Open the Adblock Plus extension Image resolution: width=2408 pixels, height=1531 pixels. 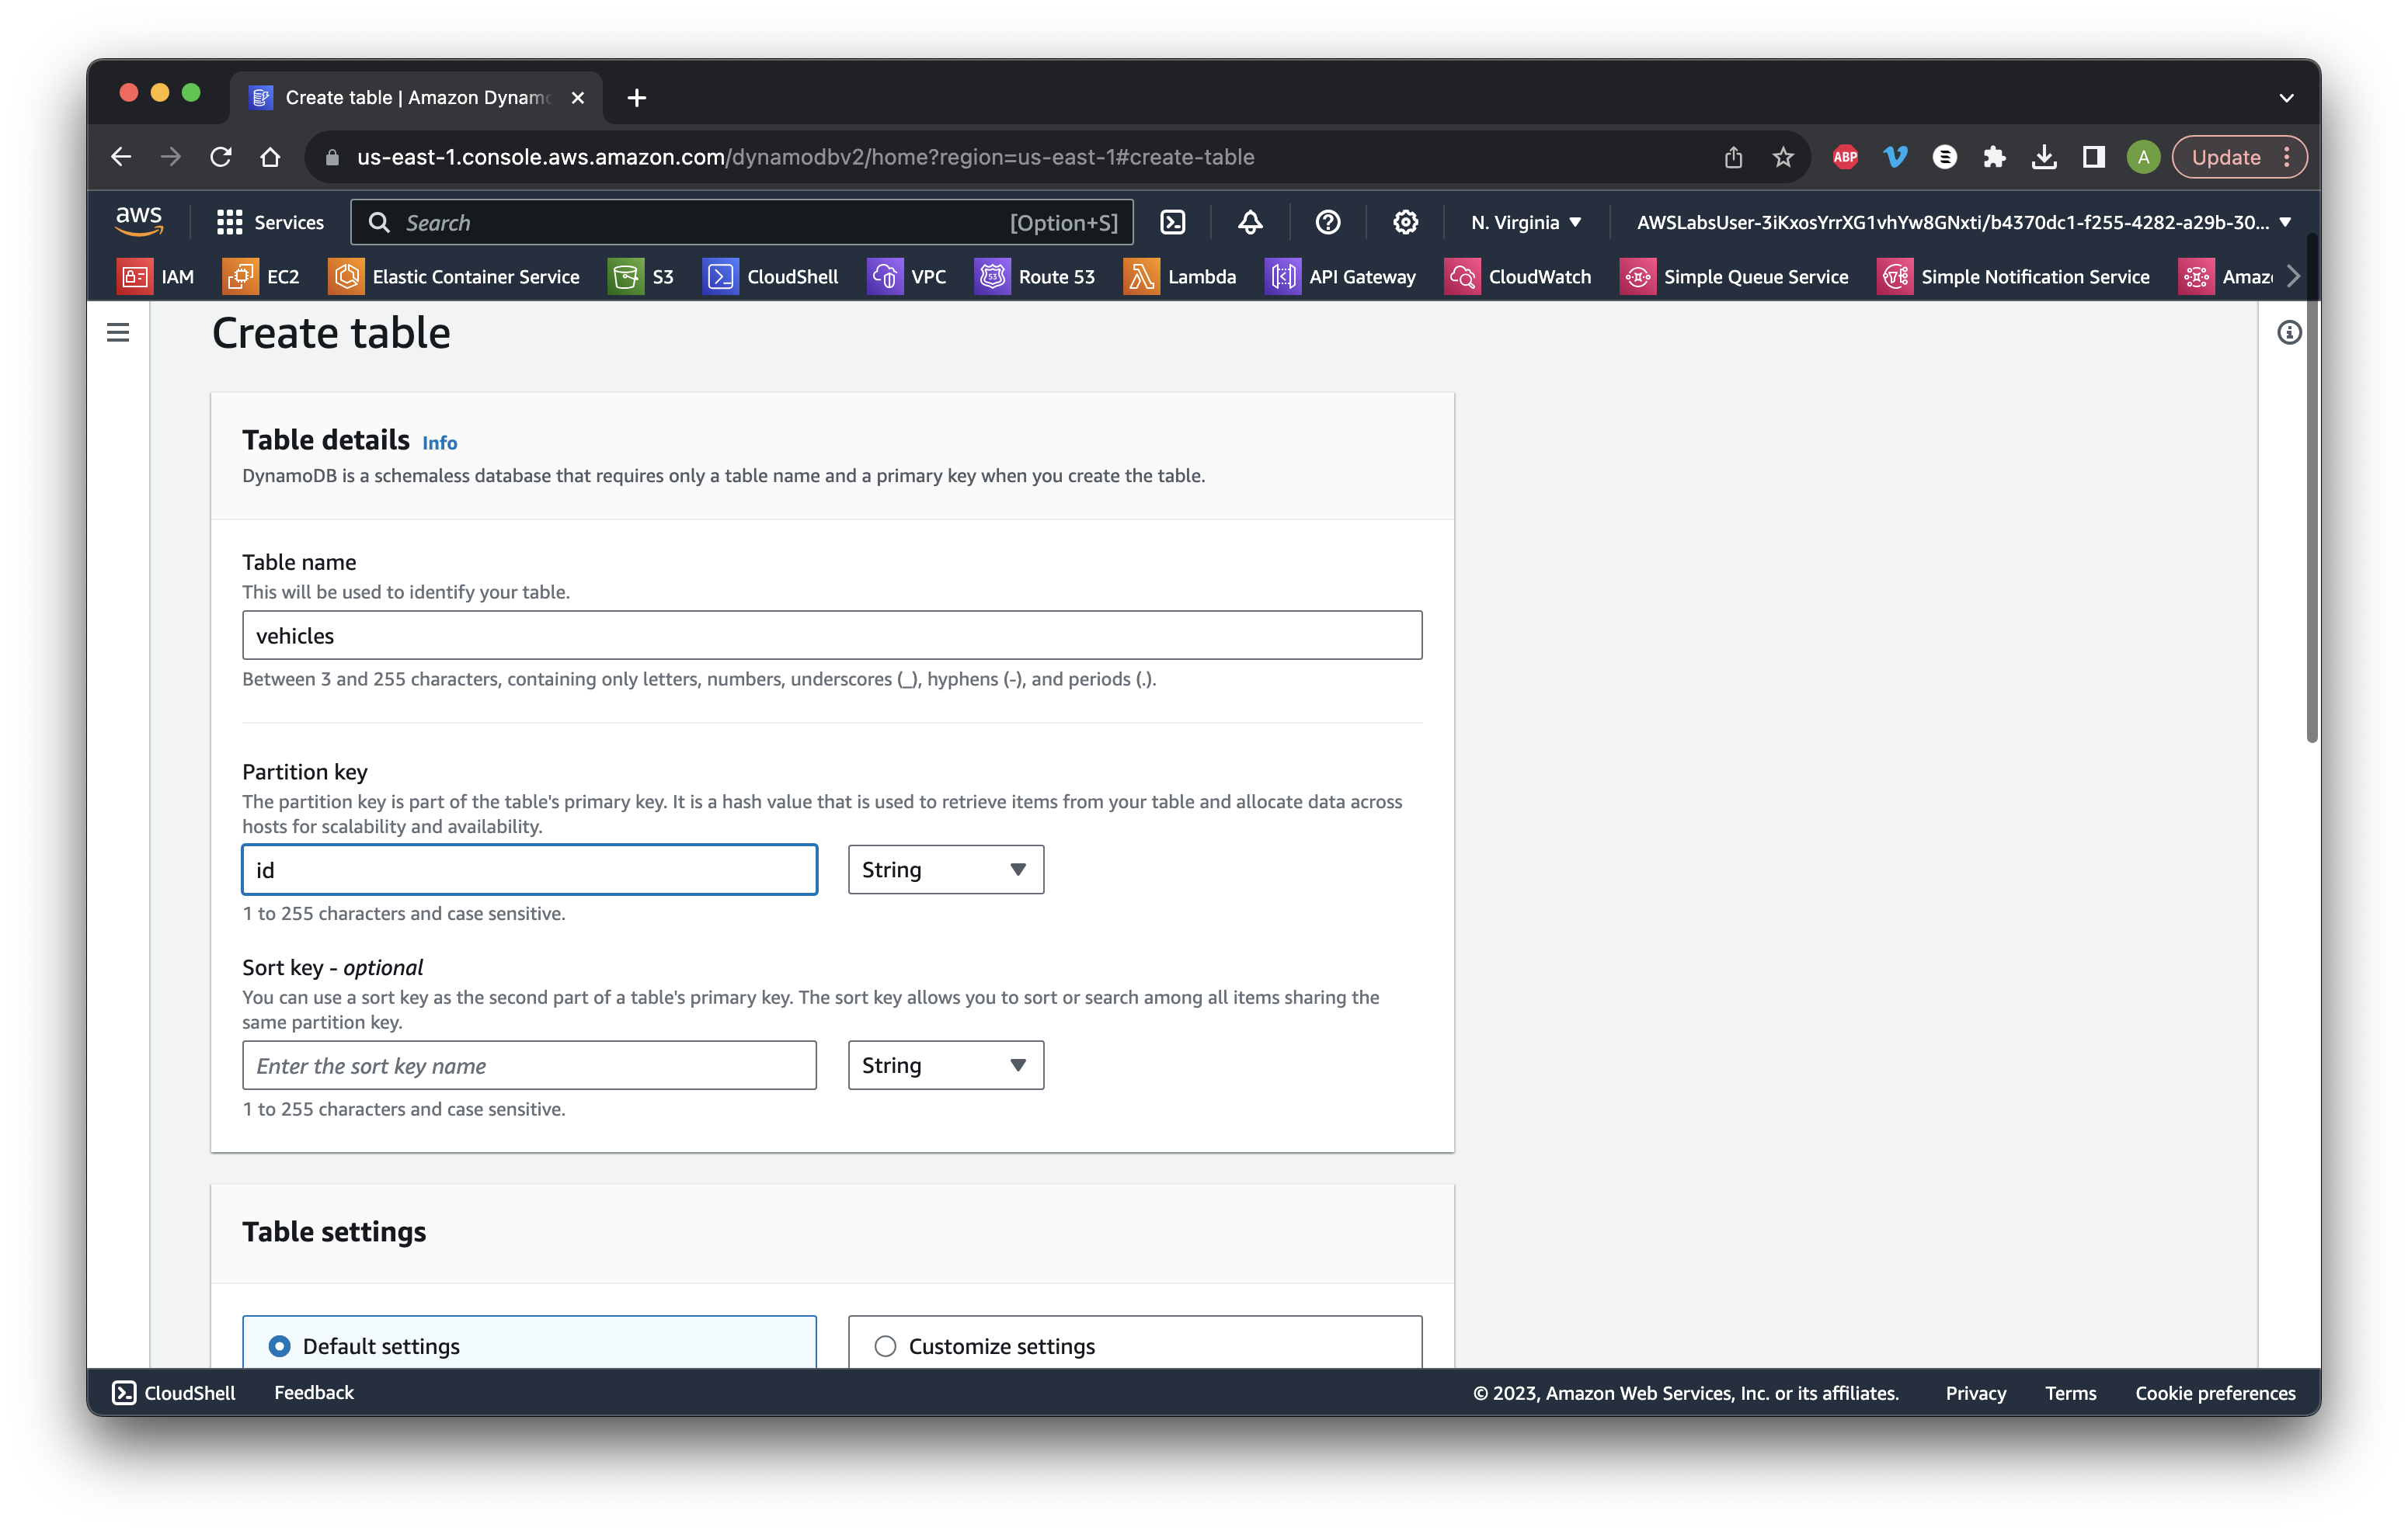click(1846, 157)
